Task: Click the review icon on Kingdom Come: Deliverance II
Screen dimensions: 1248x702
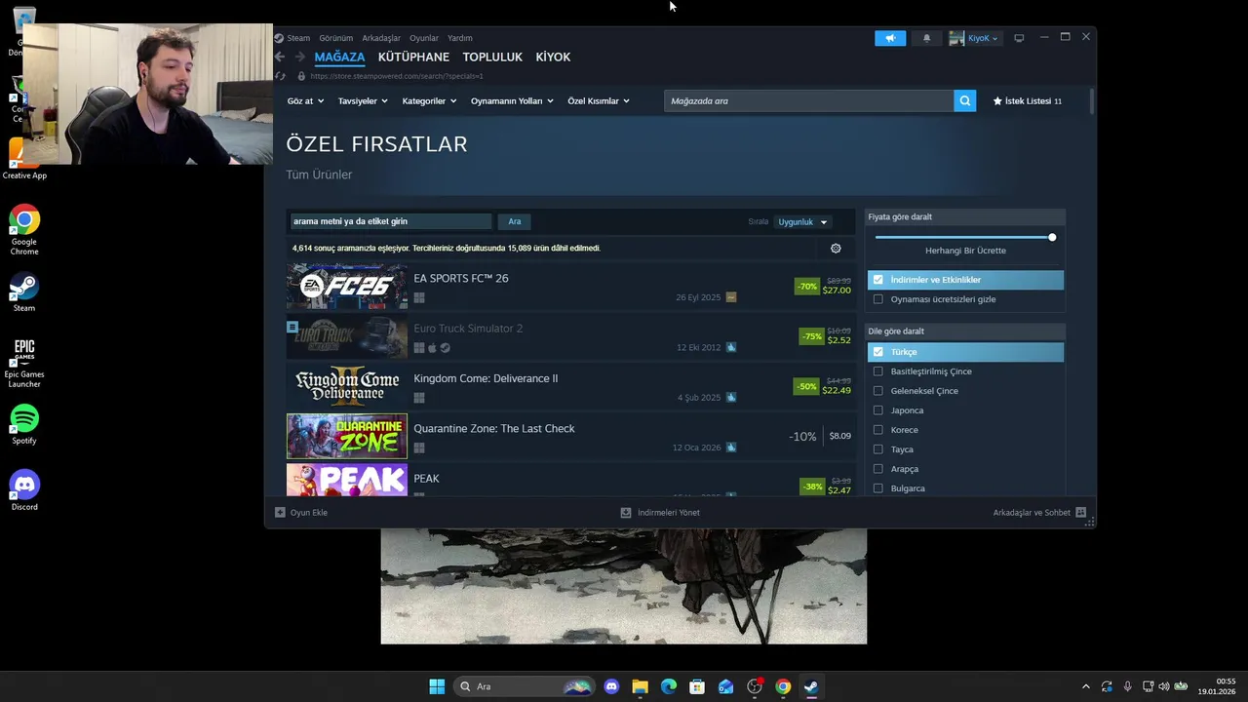Action: pos(731,398)
